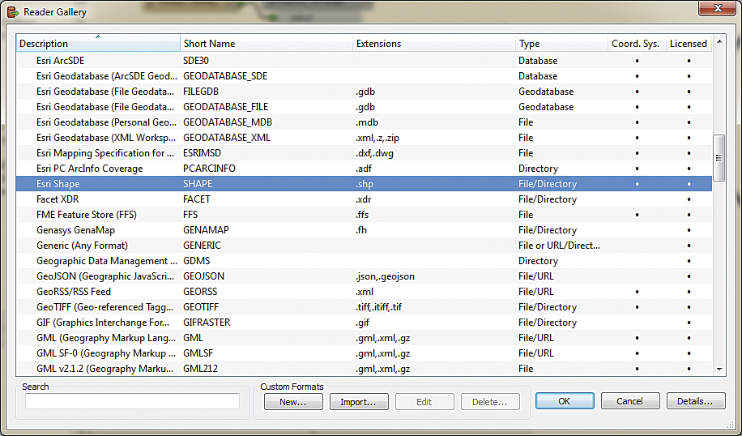This screenshot has height=436, width=742.
Task: Select the Esri ArcSDE row
Action: pos(364,61)
